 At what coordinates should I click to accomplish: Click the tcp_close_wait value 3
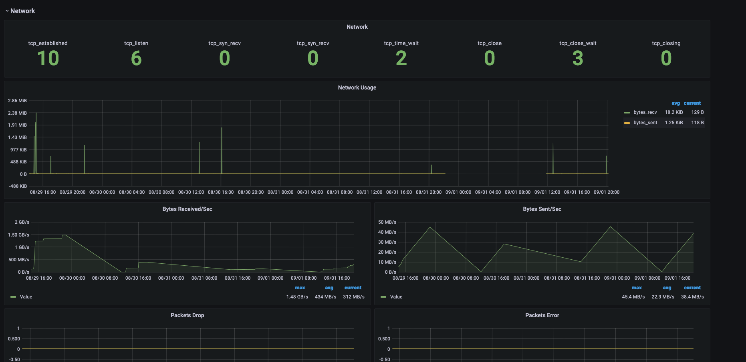(578, 58)
